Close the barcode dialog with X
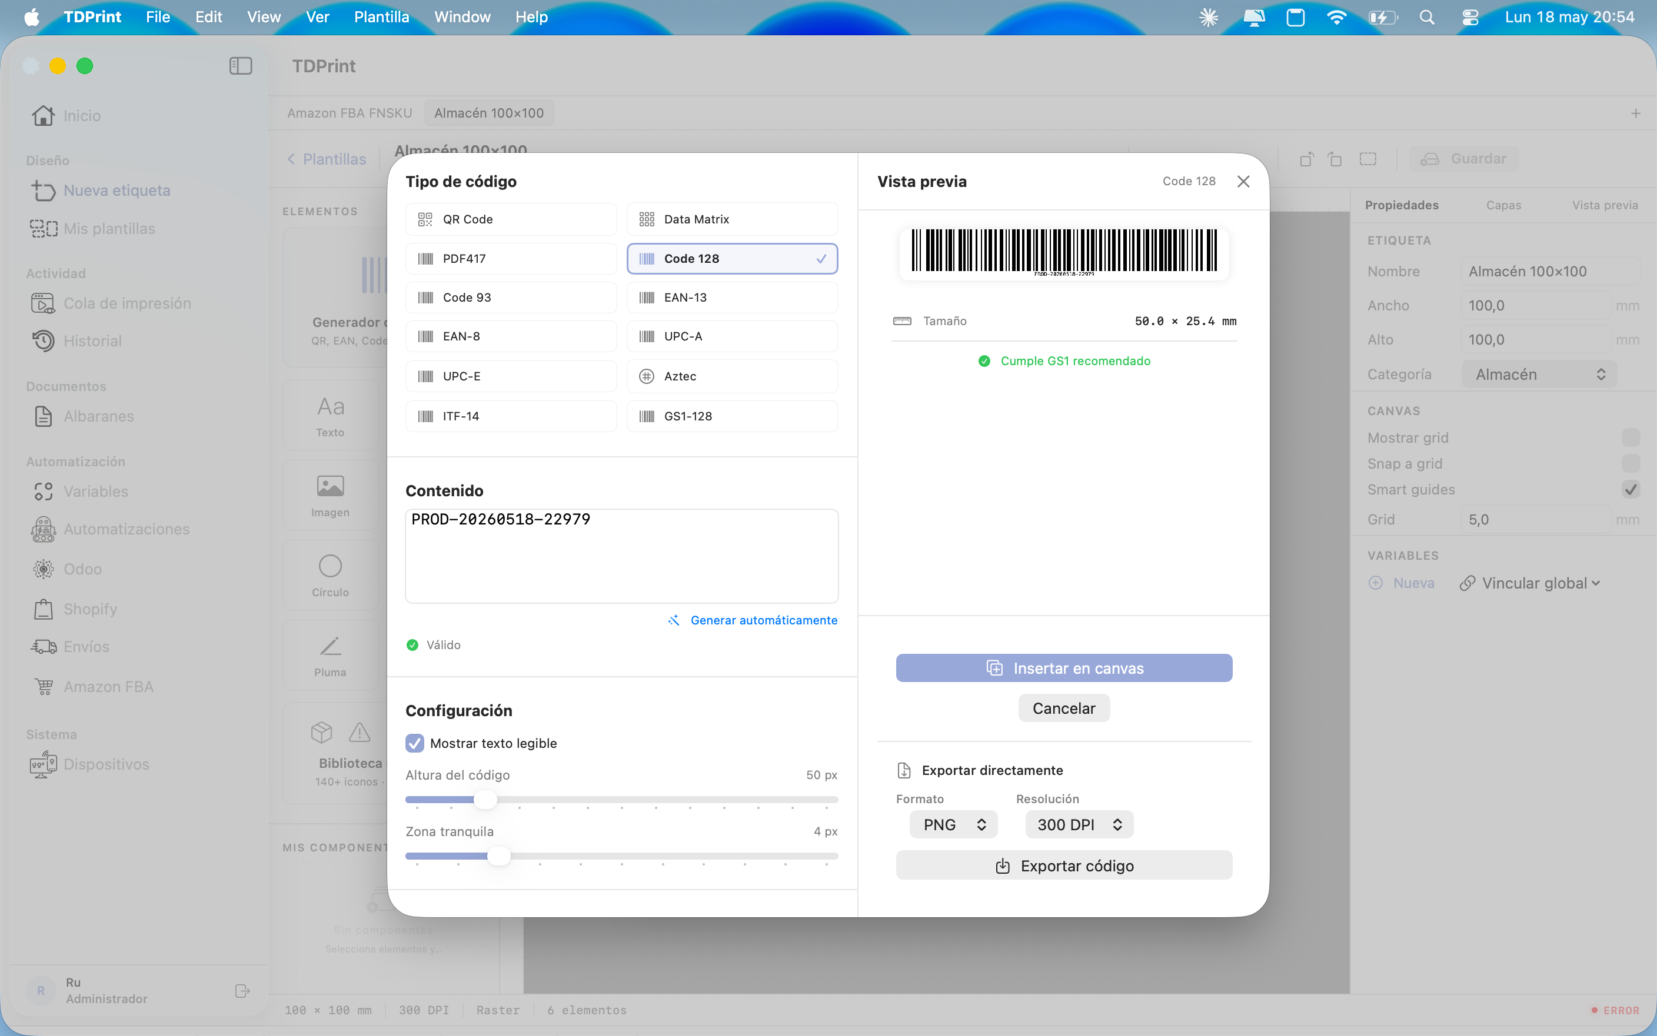 (1243, 182)
